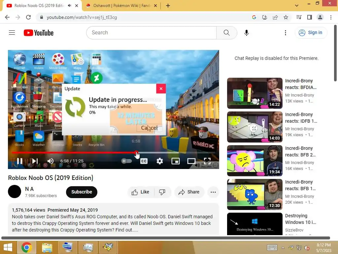Close the Oshawott Pokémon Wiki tab
This screenshot has height=254, width=338.
click(155, 6)
